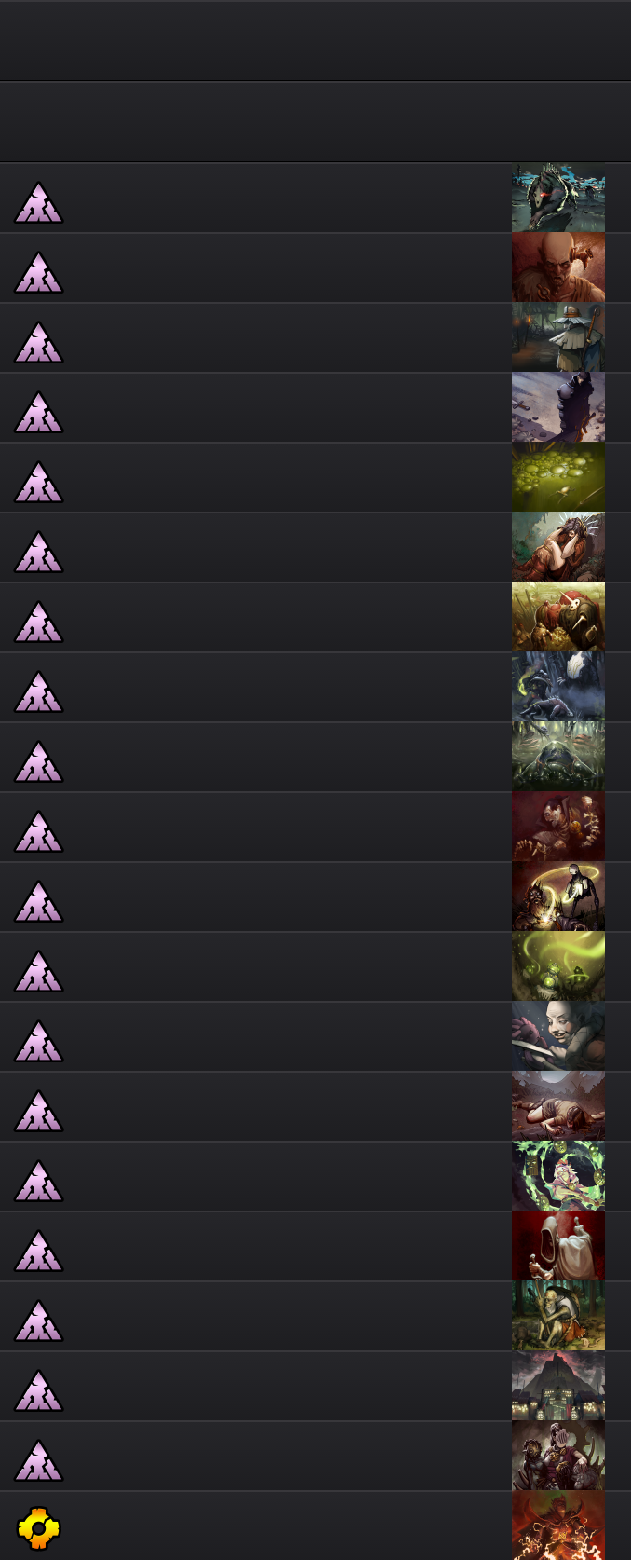The image size is (631, 1560).
Task: Select the green swirling magic jester artwork
Action: (558, 1176)
